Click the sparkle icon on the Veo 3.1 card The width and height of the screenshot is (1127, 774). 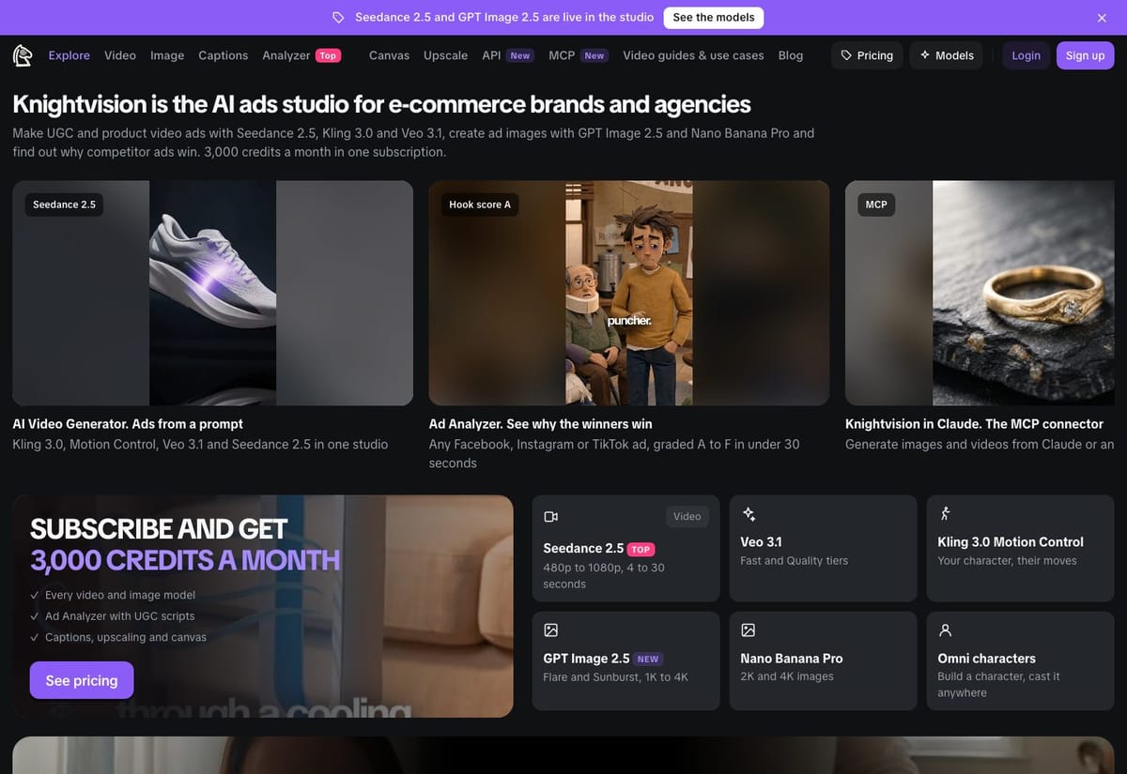point(749,513)
